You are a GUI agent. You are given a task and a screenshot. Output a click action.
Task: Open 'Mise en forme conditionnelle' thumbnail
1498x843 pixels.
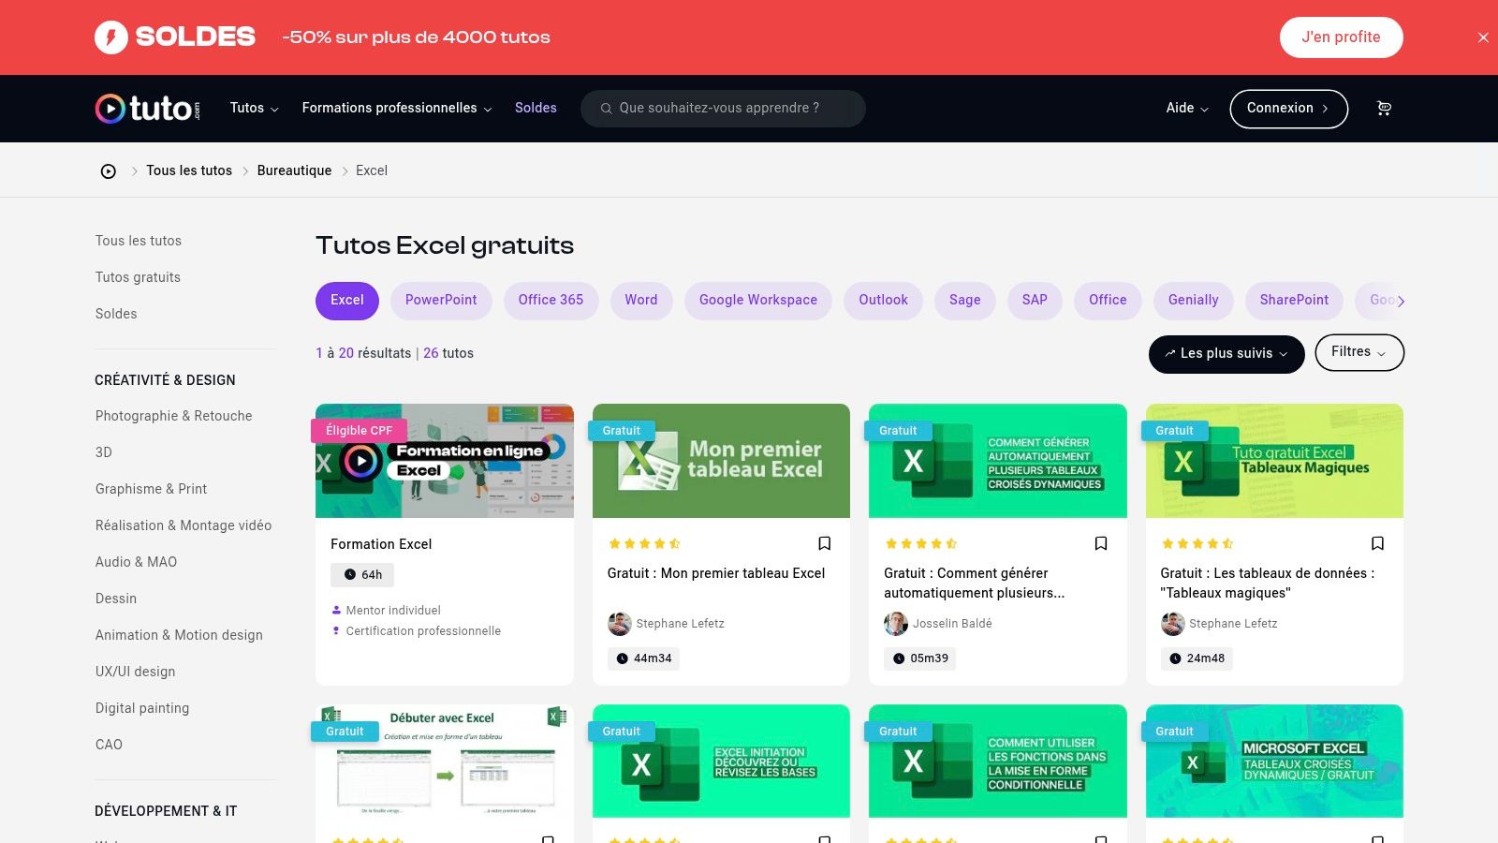(x=998, y=762)
